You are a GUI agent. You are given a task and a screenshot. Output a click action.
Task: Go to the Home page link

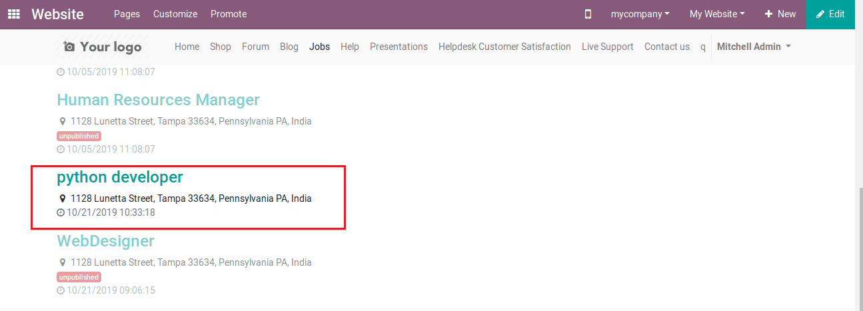click(x=187, y=47)
